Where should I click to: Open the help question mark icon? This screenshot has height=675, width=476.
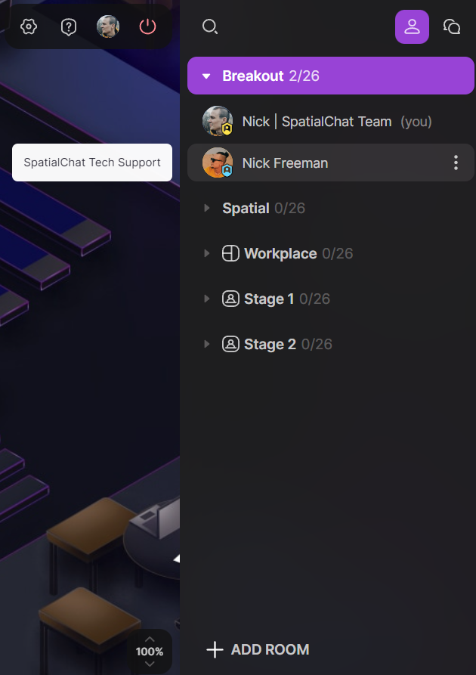pos(69,27)
